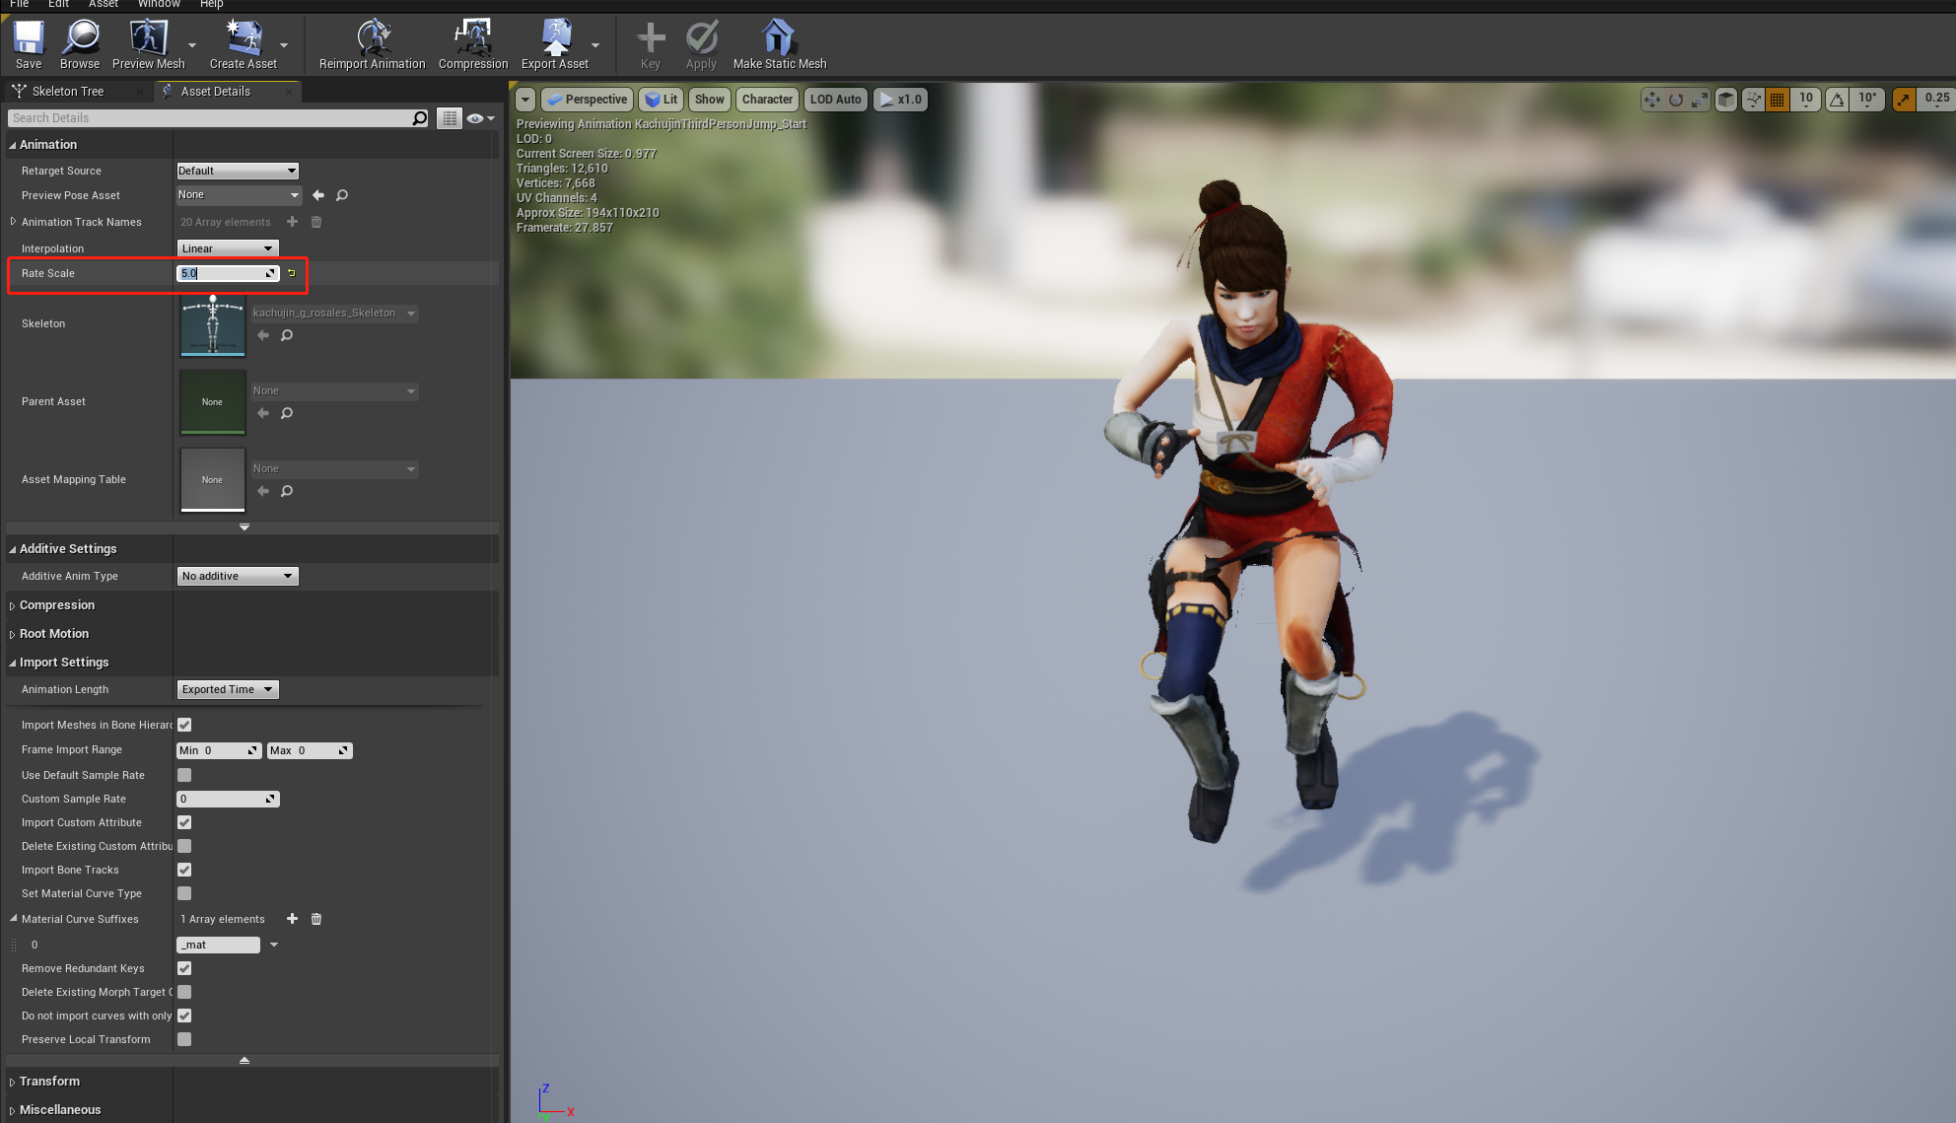Uncheck the Import Bone Tracks checkbox

click(184, 870)
